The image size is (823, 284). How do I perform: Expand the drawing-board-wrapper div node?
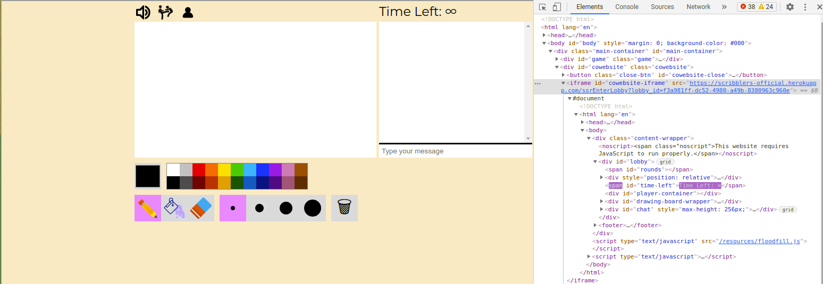tap(601, 201)
